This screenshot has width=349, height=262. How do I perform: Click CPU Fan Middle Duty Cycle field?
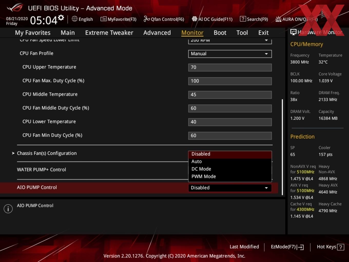coord(230,108)
